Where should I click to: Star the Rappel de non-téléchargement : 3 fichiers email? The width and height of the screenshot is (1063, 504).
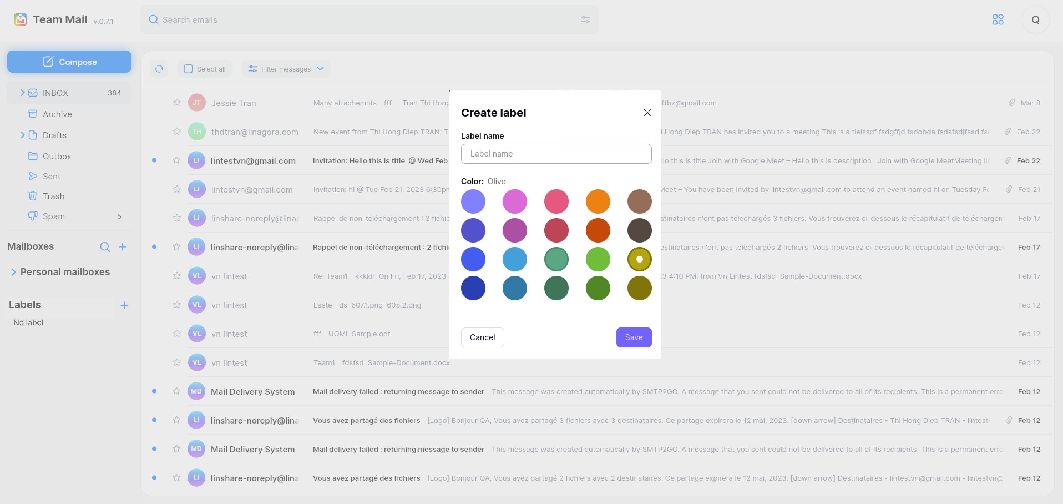tap(177, 218)
